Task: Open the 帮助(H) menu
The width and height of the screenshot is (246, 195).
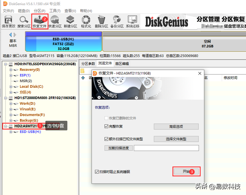Action: point(86,11)
